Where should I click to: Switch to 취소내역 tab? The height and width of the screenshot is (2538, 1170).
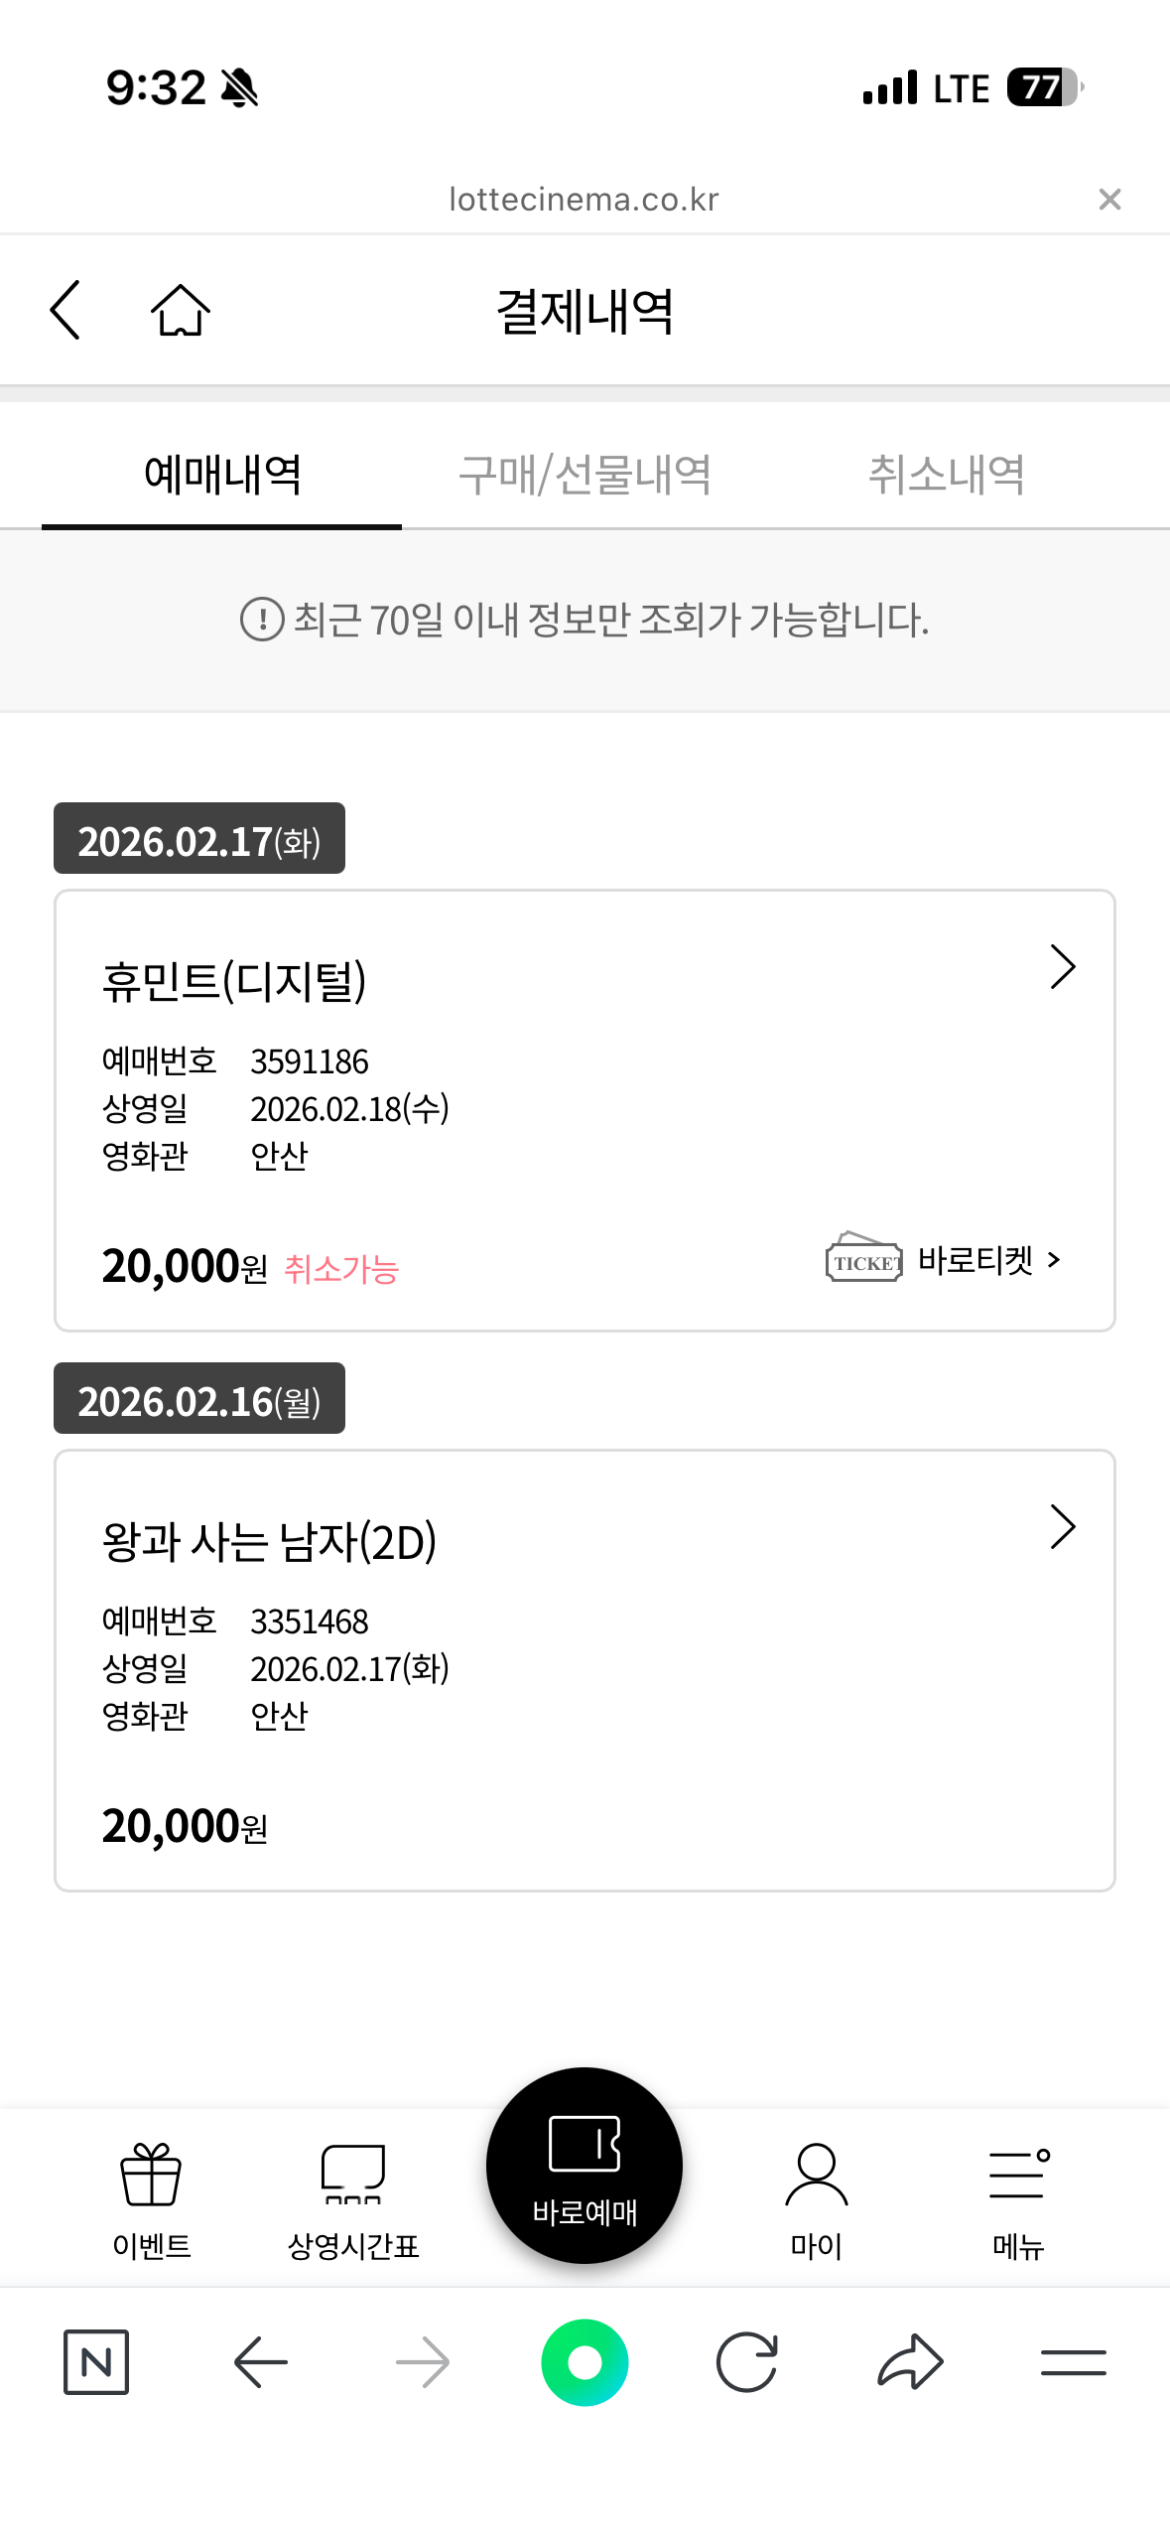[946, 475]
